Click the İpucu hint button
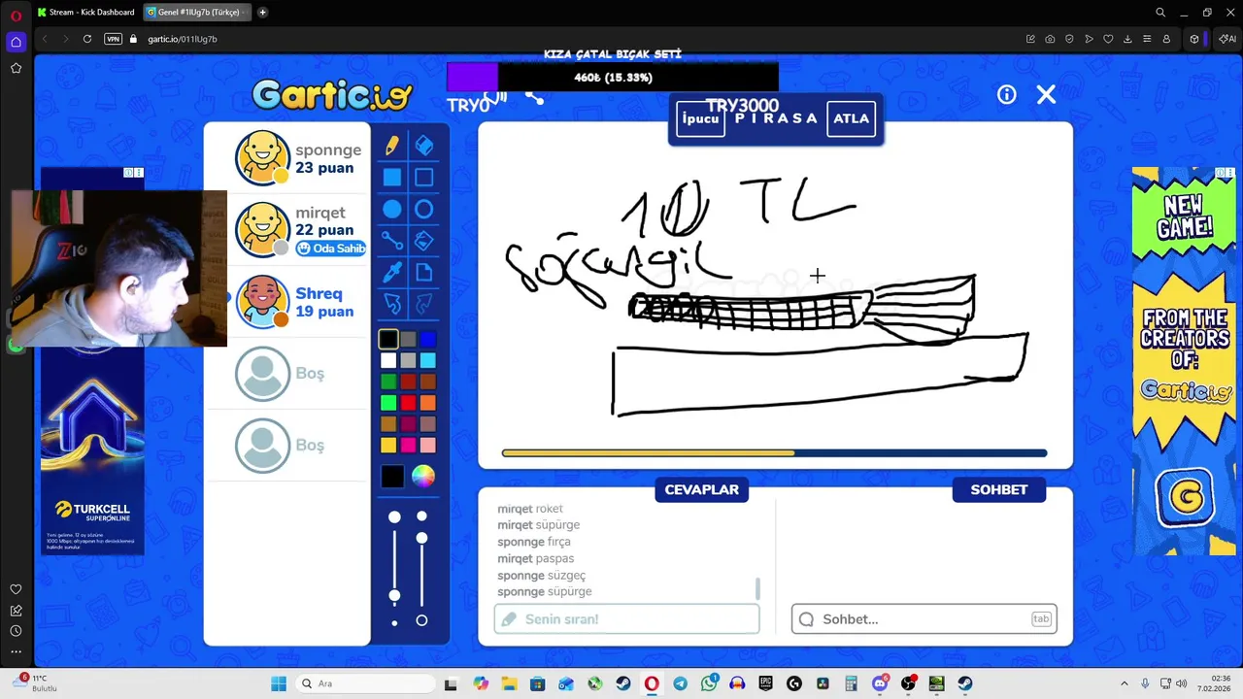Viewport: 1243px width, 699px height. coord(700,118)
